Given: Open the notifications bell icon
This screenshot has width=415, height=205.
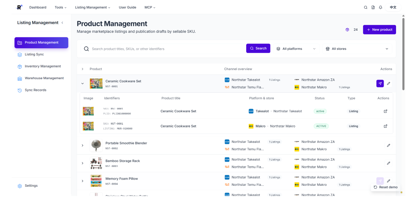Looking at the screenshot, I should coord(381,8).
